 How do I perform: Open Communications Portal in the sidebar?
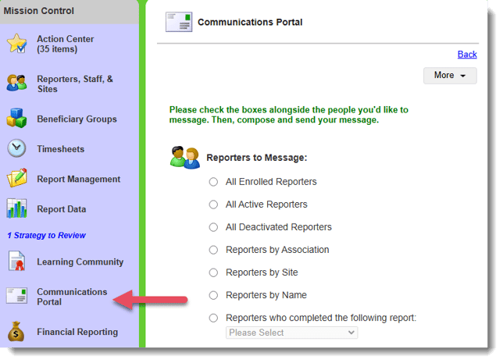point(71,297)
